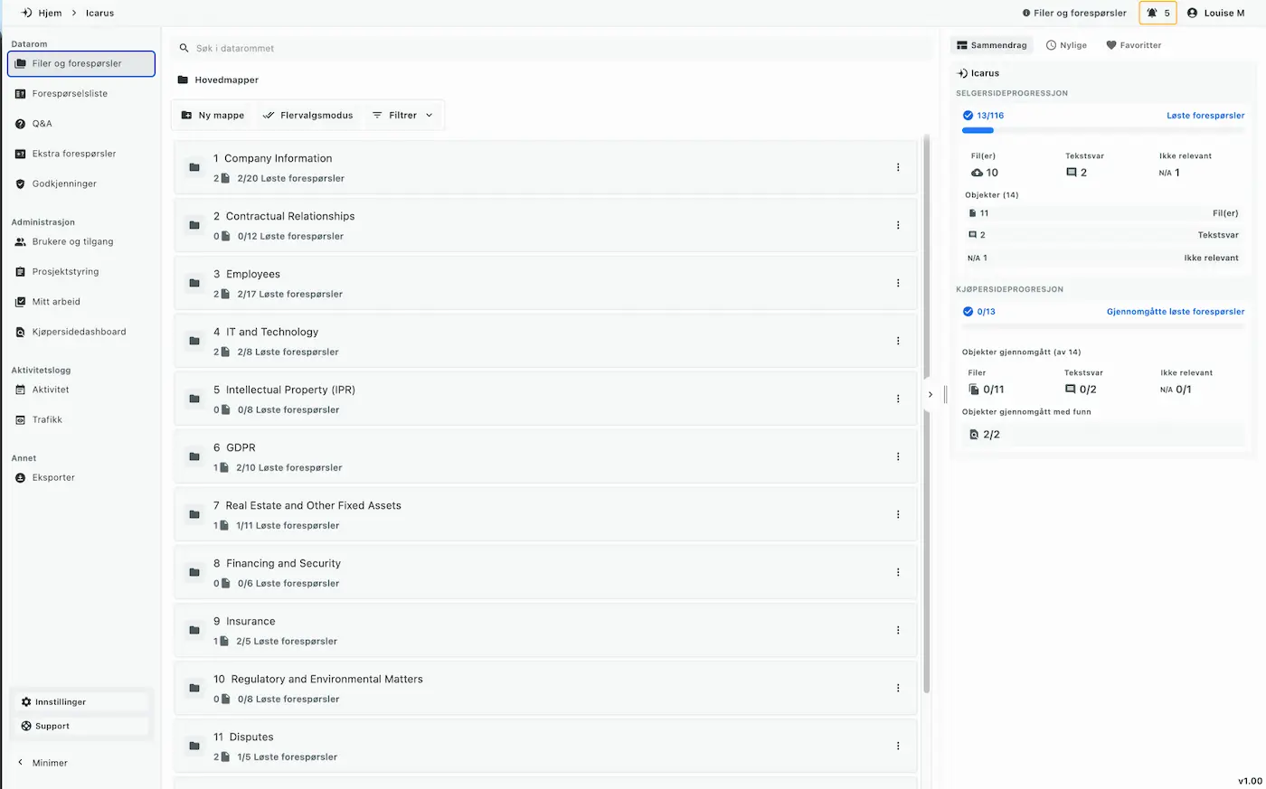The image size is (1266, 789).
Task: Click the Løste forespørsler link
Action: 1205,116
